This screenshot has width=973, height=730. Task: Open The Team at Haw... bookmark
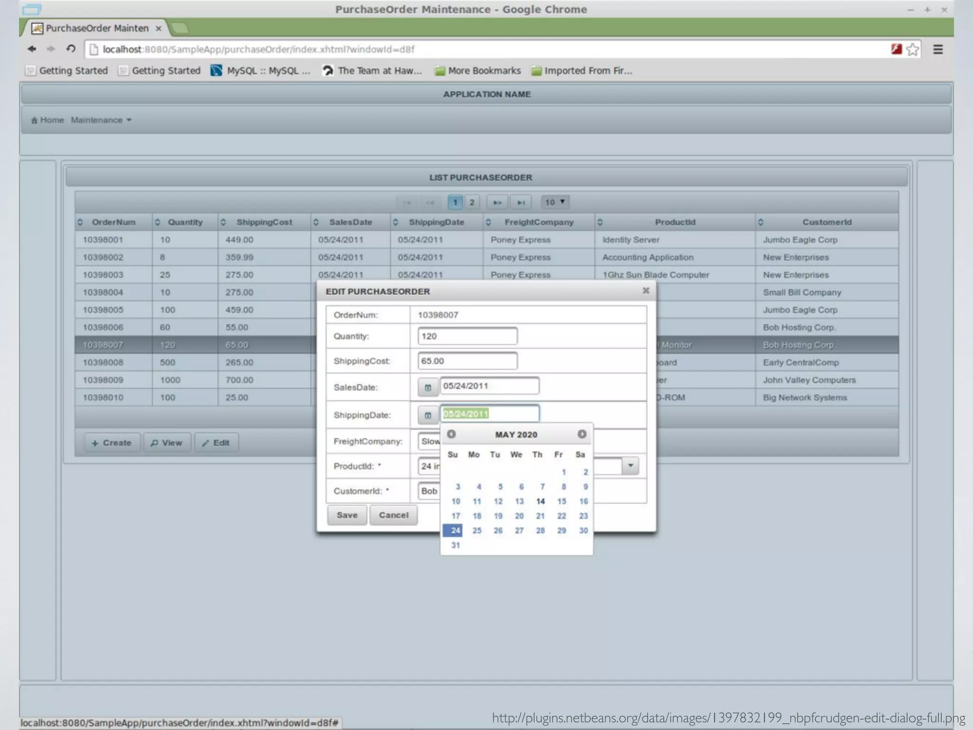372,71
